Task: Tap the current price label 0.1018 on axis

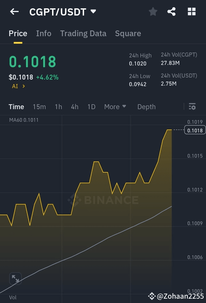Action: tap(195, 130)
